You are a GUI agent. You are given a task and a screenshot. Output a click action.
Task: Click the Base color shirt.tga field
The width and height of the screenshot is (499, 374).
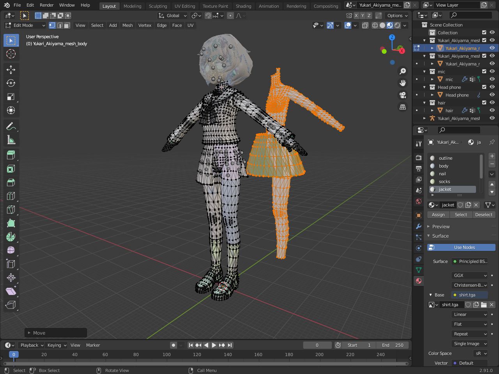tap(469, 295)
